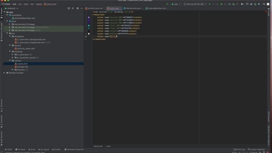Click the teal_200 gutter color swatch
Screen dimensions: 272x153
point(89,25)
